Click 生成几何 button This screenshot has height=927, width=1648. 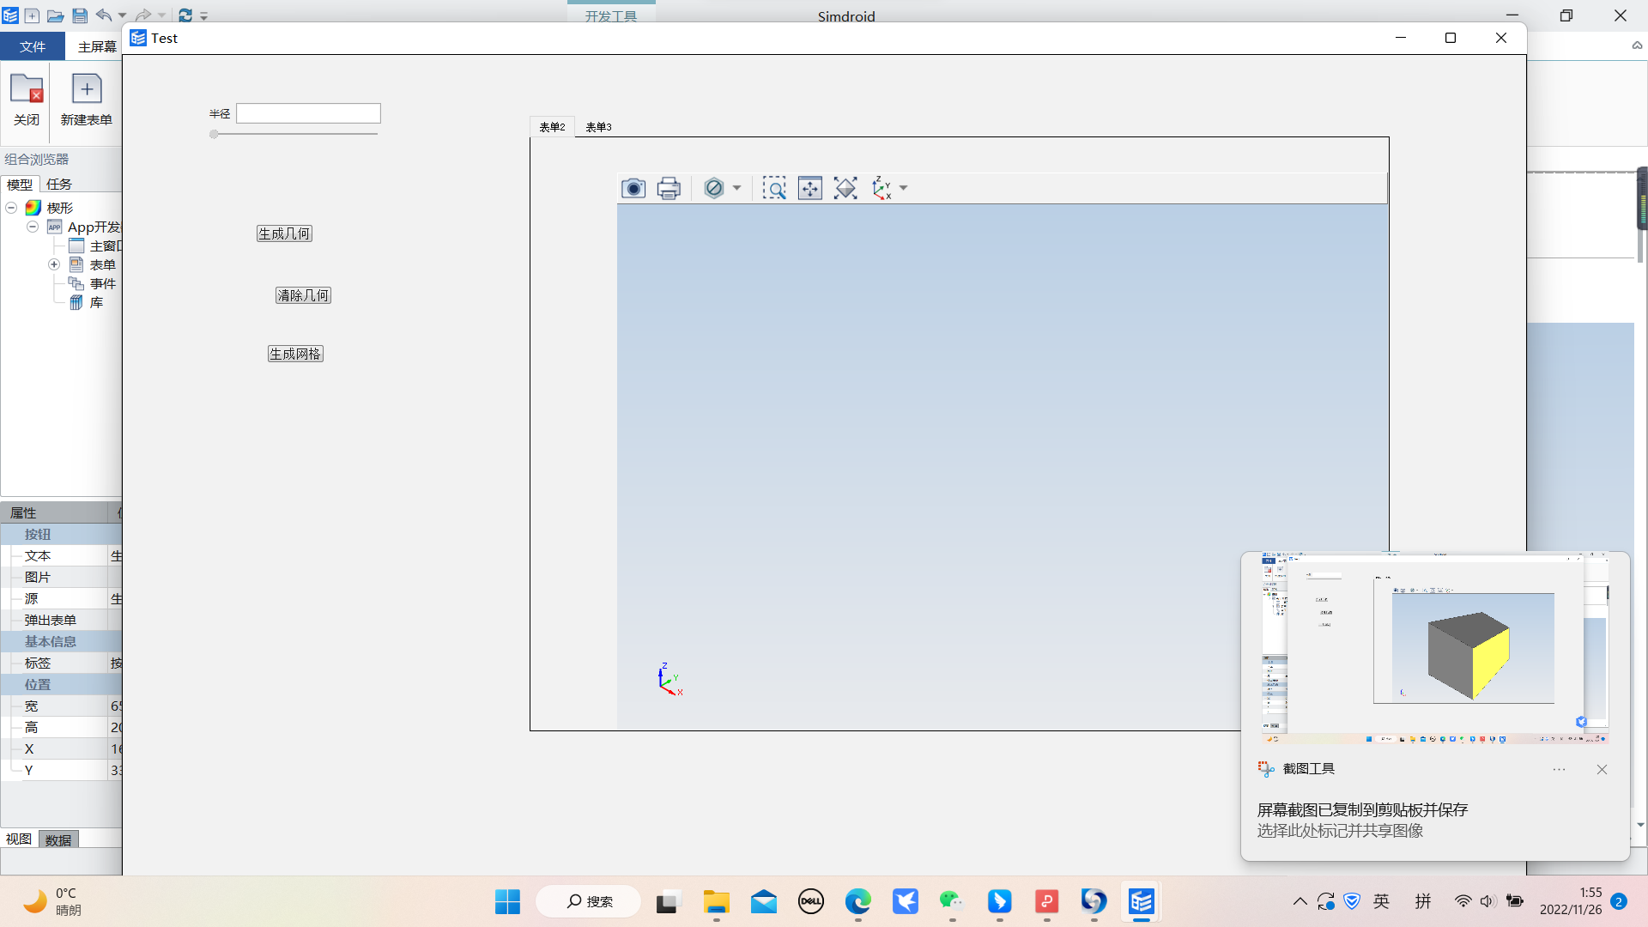(x=284, y=233)
